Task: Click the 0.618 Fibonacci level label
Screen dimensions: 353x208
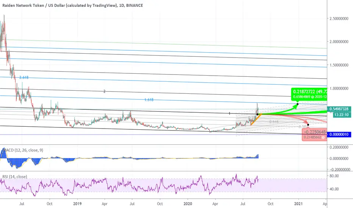Action: point(274,122)
